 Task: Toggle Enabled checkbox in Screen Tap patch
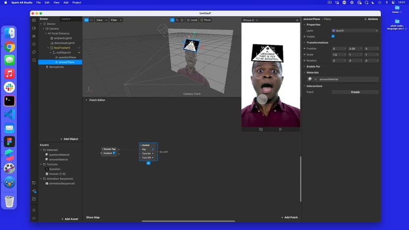tap(114, 153)
